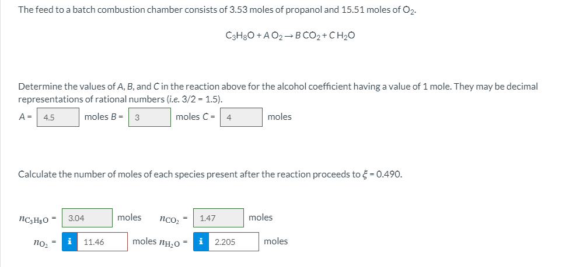The image size is (576, 267).
Task: Focus the CO2 moles field showing 1.47
Action: 218,218
